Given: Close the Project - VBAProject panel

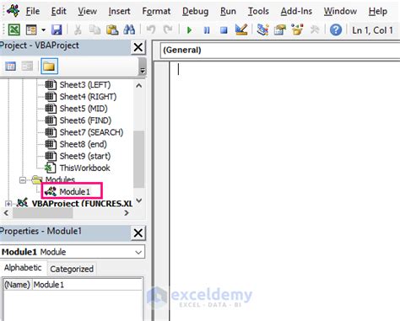Looking at the screenshot, I should click(x=138, y=47).
